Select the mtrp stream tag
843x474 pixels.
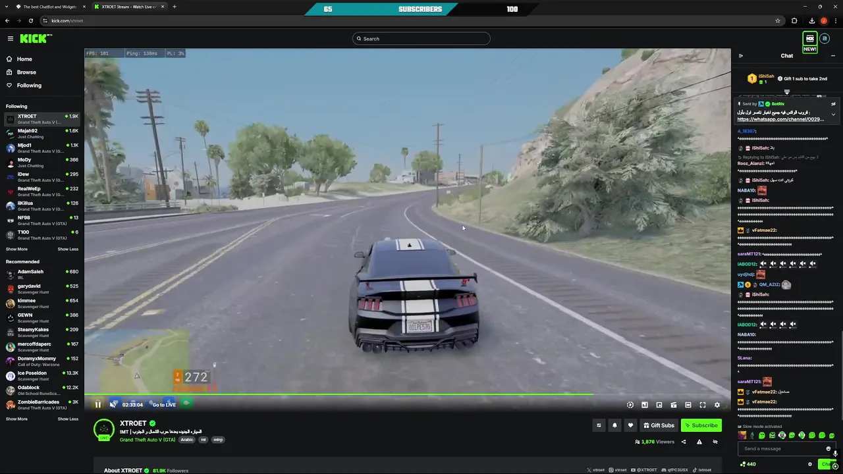218,440
